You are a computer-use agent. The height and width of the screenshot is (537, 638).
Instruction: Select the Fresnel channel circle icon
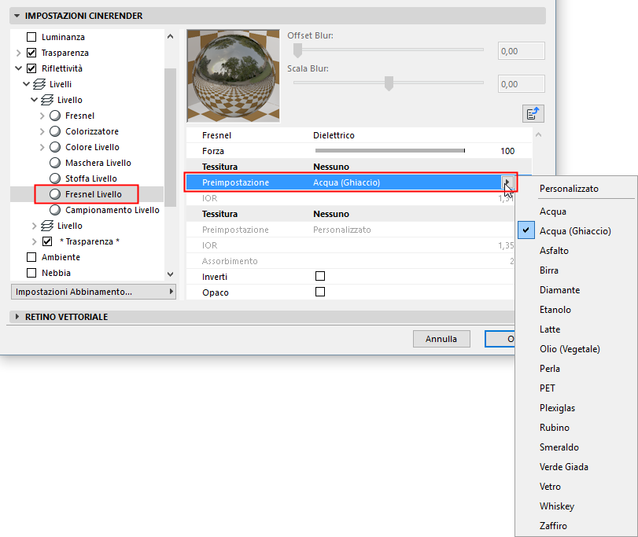point(55,116)
